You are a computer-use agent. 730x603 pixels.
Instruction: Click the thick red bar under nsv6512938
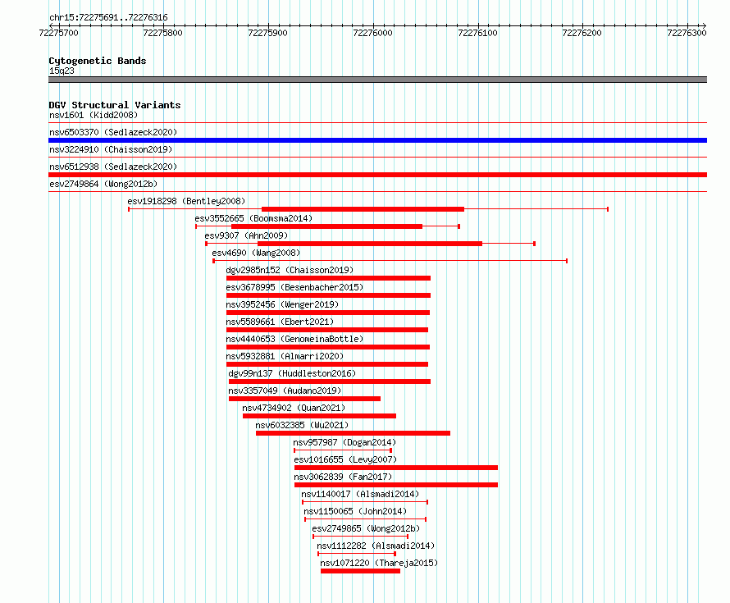point(377,175)
